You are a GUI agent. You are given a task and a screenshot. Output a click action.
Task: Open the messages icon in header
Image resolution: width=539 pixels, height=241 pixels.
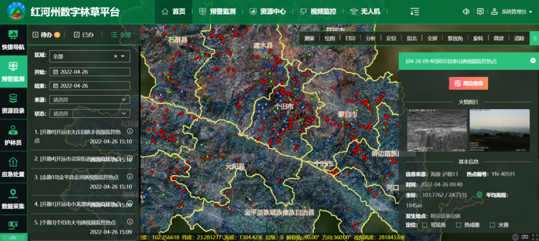coord(480,11)
